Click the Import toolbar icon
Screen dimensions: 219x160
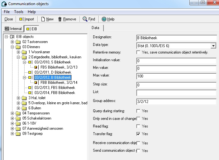pyautogui.click(x=21, y=19)
